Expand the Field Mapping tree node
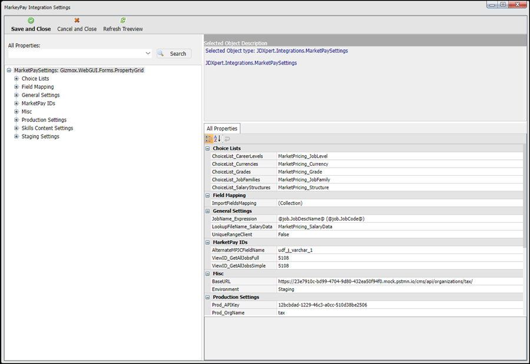This screenshot has height=364, width=530. 16,87
